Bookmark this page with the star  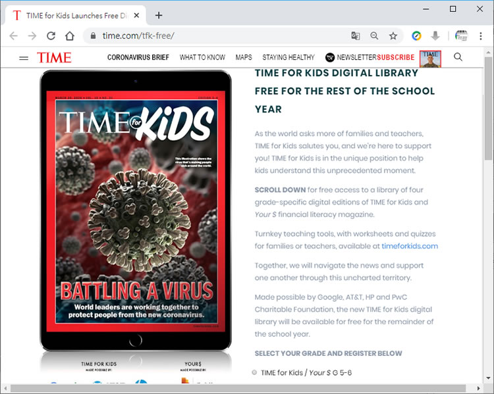click(x=393, y=36)
